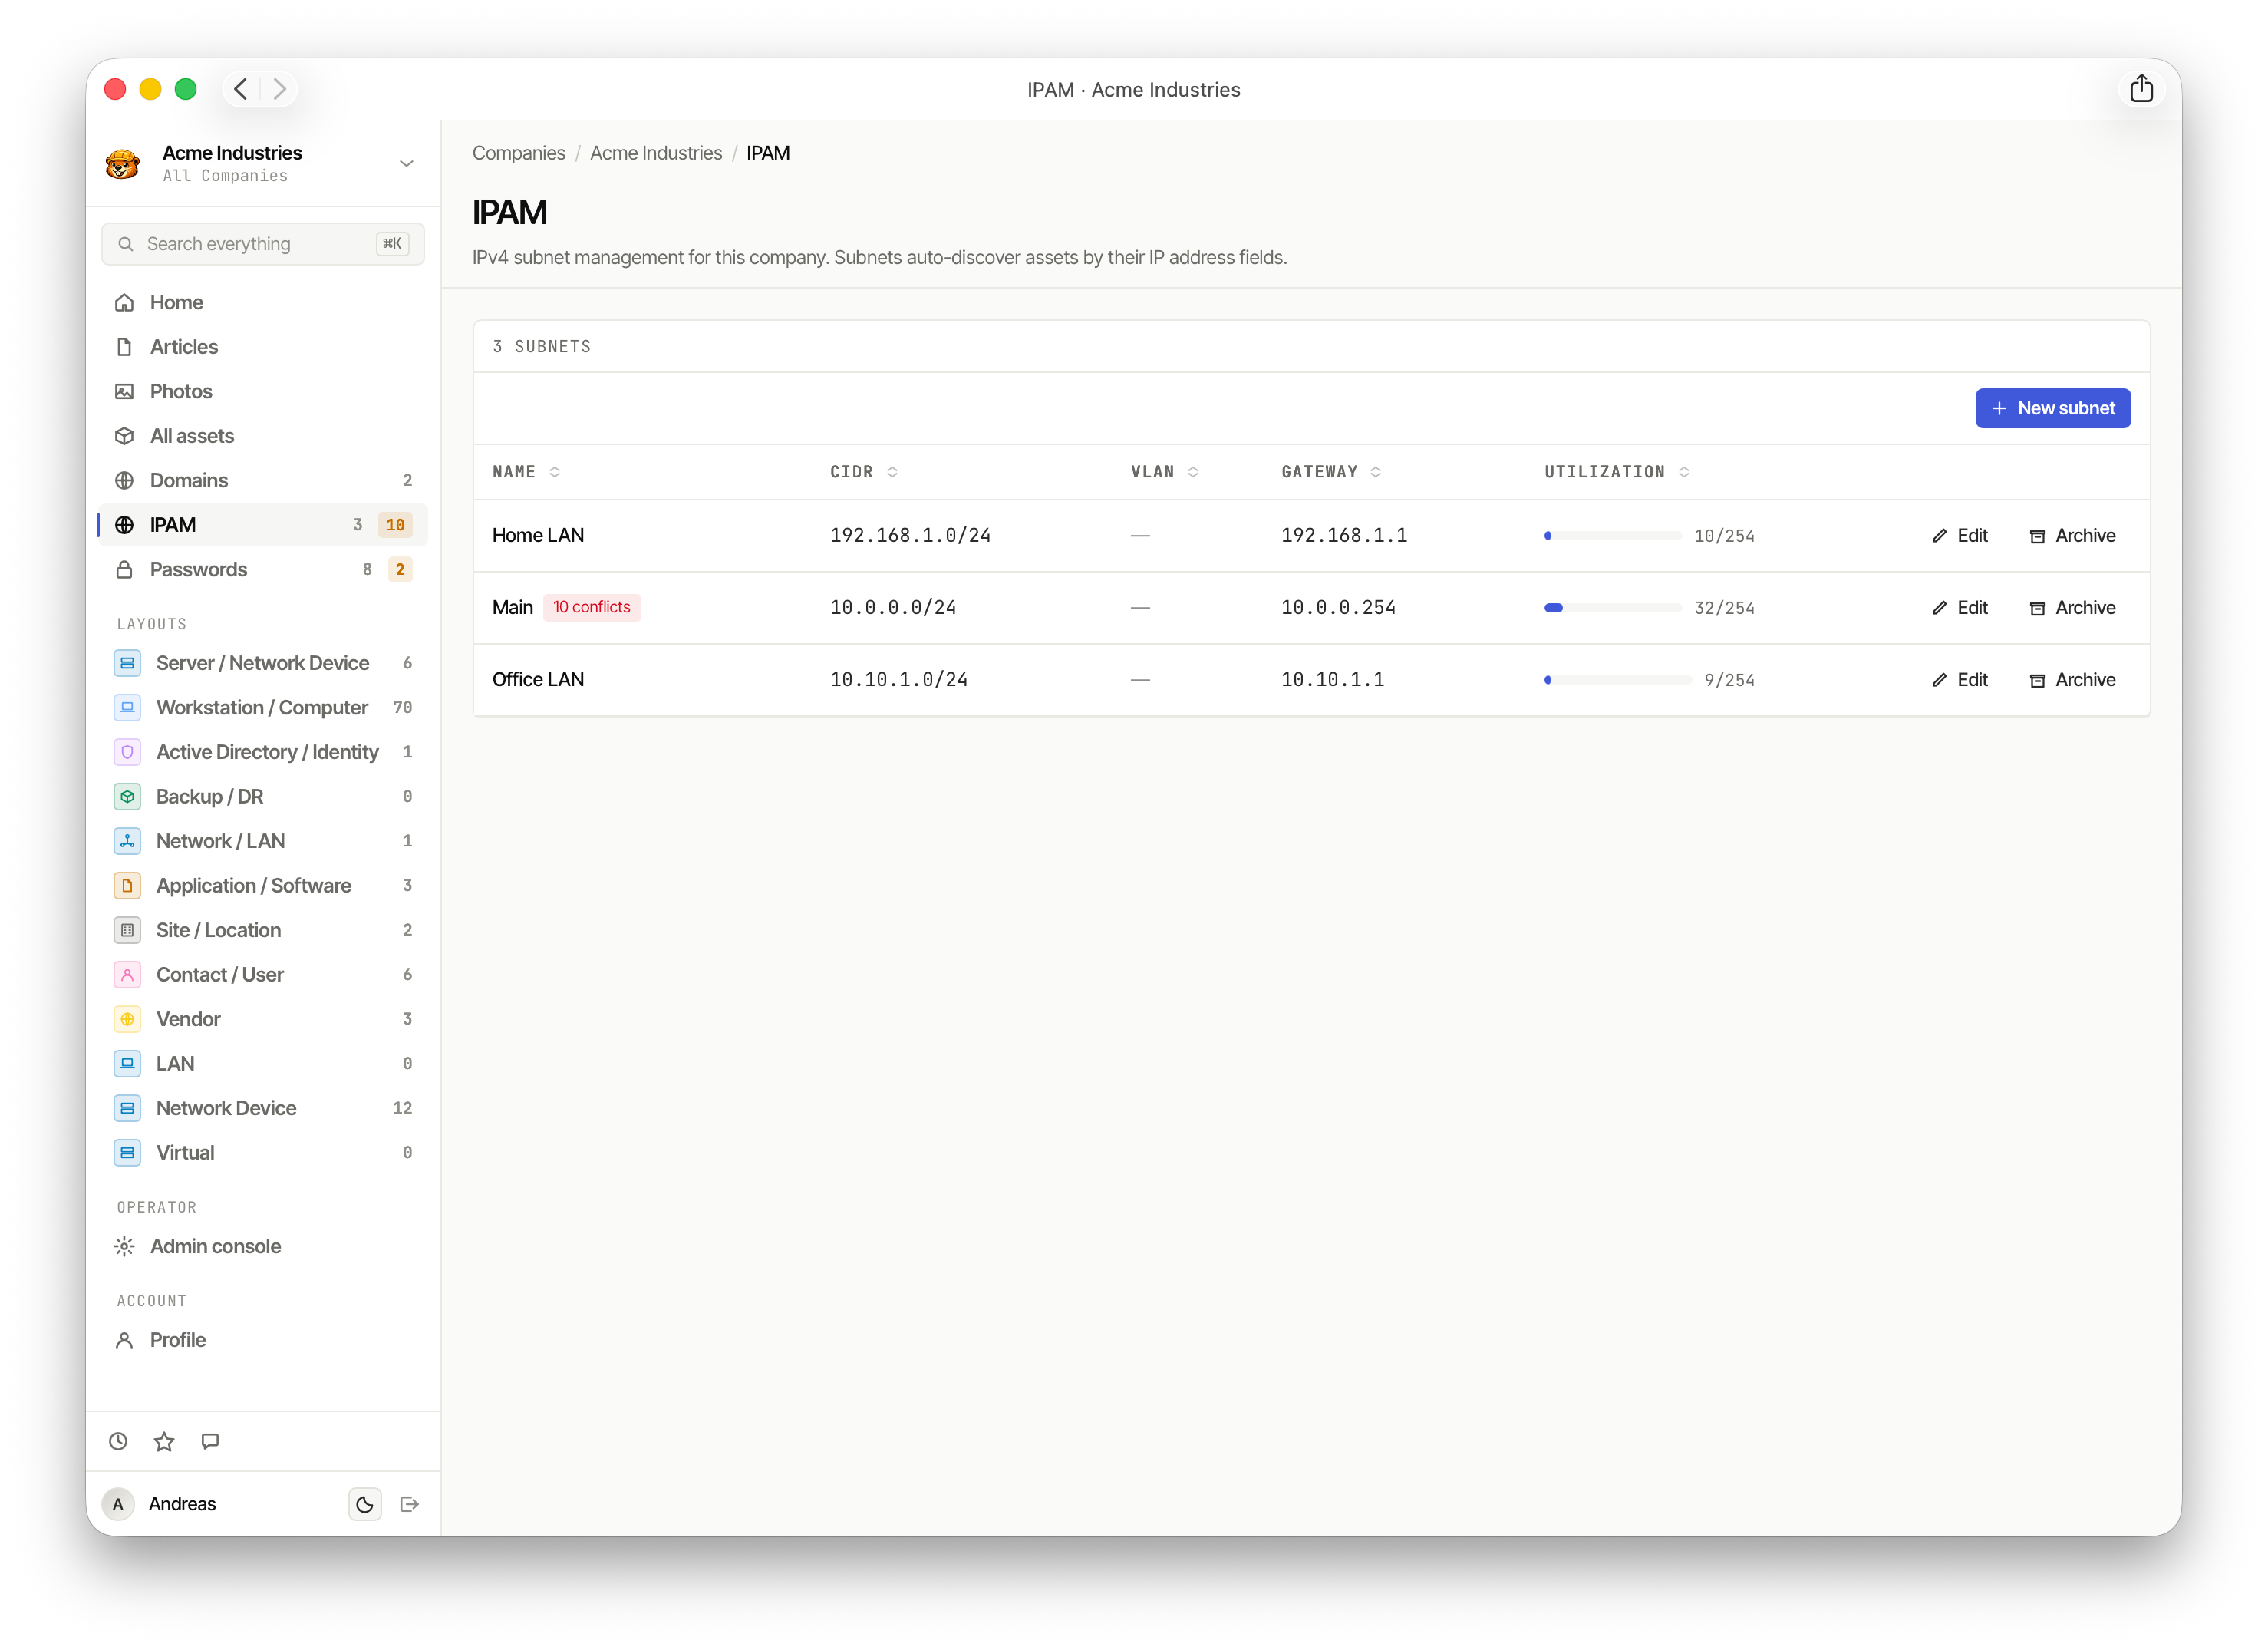Click the Main subnet utilization bar
The height and width of the screenshot is (1650, 2268).
(1612, 608)
